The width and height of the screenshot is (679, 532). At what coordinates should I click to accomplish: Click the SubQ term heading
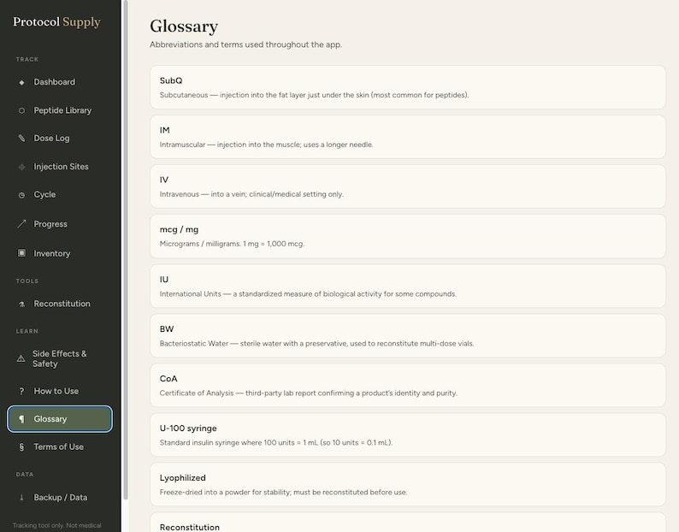click(171, 80)
